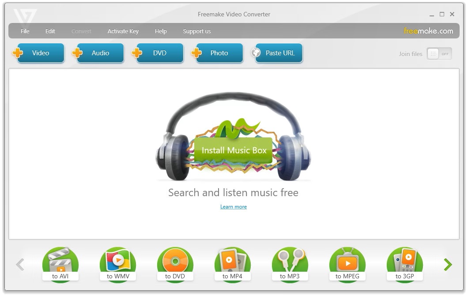Click the to 3GP phone icon
This screenshot has width=468, height=296.
405,264
